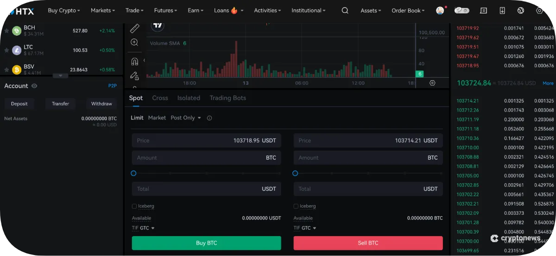The image size is (556, 256).
Task: Select order book bid price 103705.00
Action: point(468,176)
